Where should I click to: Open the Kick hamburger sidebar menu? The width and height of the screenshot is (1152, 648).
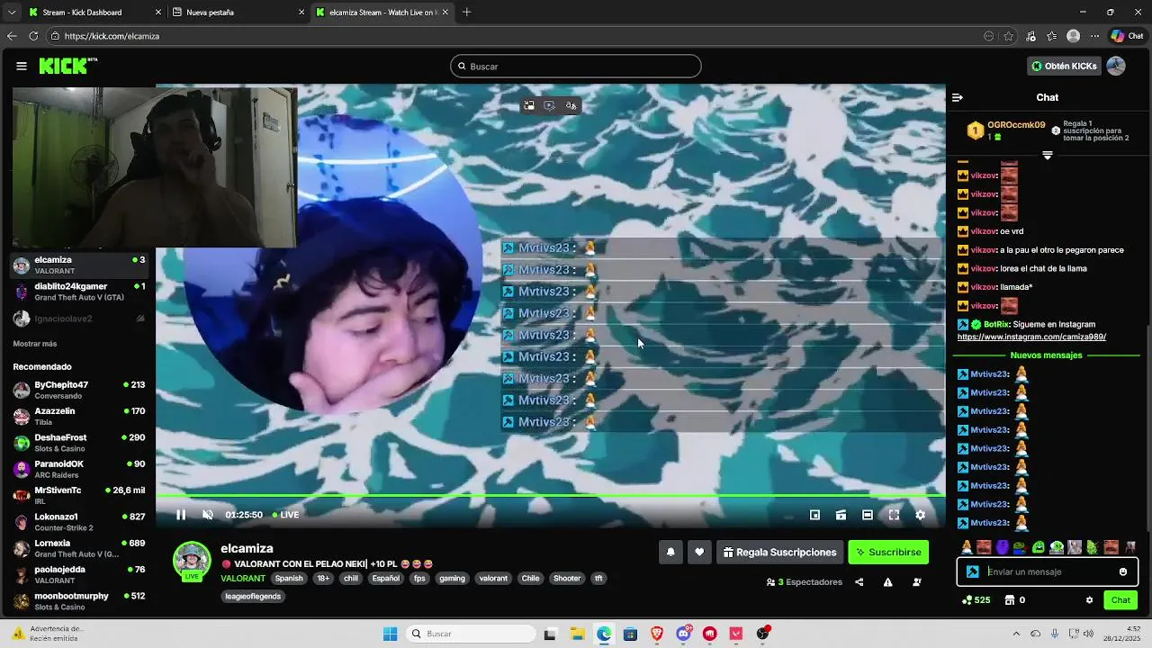21,66
